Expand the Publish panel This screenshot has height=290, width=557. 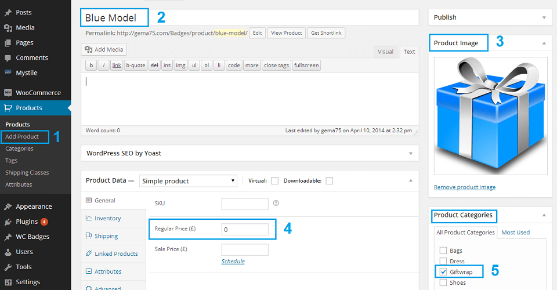point(544,17)
